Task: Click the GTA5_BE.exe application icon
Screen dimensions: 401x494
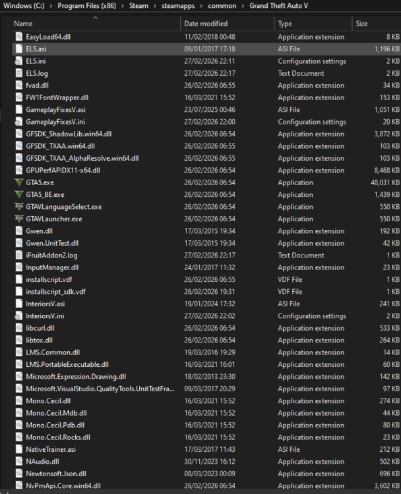Action: 19,194
